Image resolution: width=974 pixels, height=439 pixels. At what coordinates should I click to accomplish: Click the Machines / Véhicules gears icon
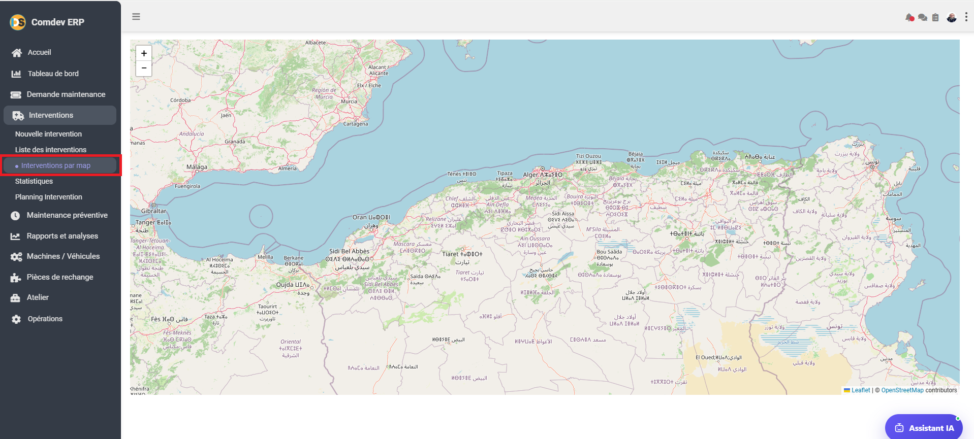coord(16,257)
